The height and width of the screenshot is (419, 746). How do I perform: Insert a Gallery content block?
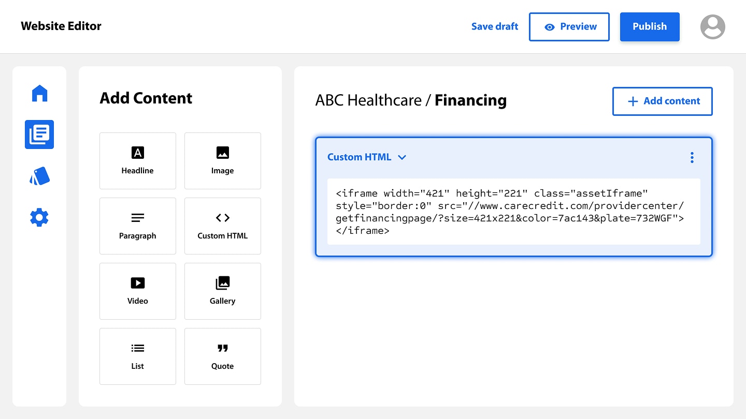(x=223, y=291)
